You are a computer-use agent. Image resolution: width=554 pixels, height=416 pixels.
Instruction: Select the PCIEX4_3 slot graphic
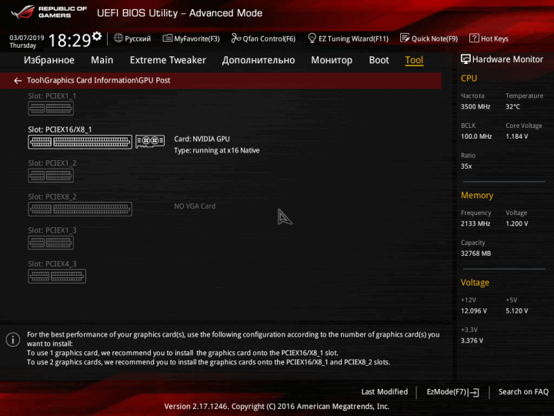57,277
